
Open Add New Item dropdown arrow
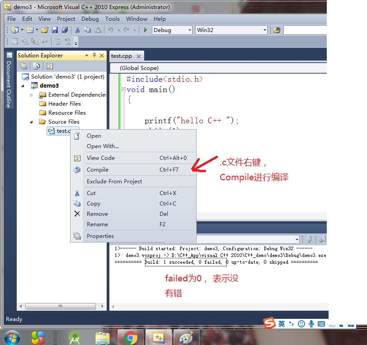[x=37, y=30]
